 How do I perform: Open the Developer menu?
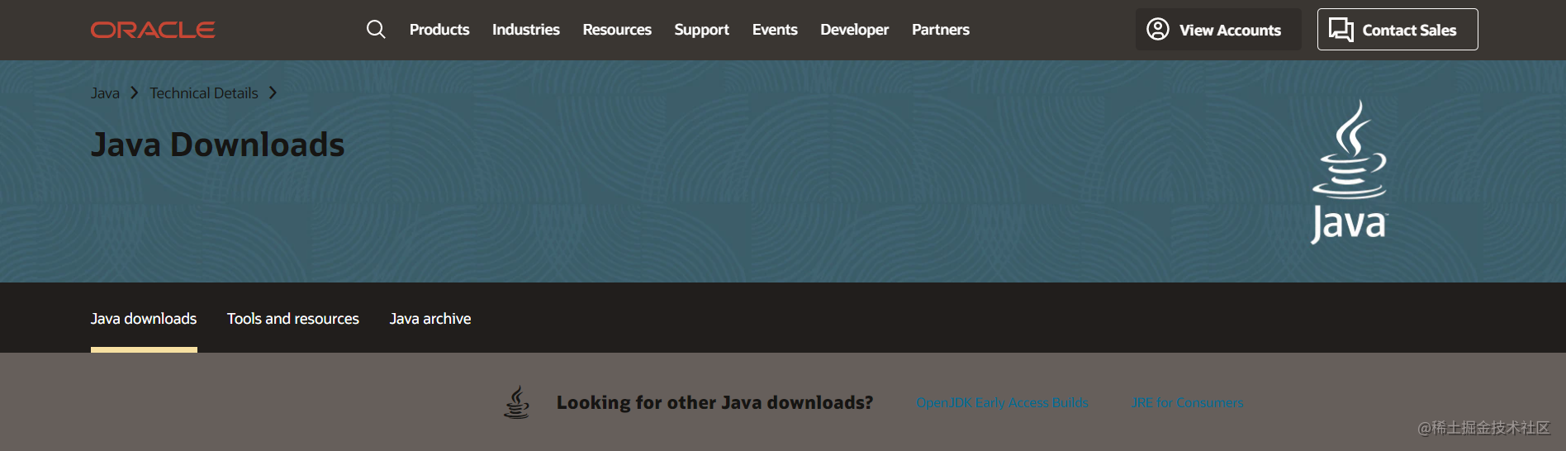coord(854,30)
